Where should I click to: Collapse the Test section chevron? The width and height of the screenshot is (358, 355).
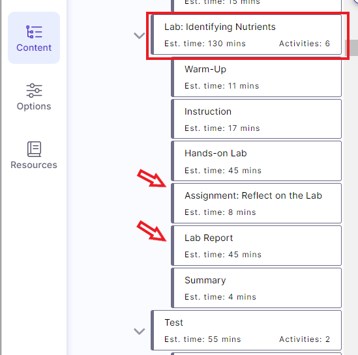click(x=139, y=331)
